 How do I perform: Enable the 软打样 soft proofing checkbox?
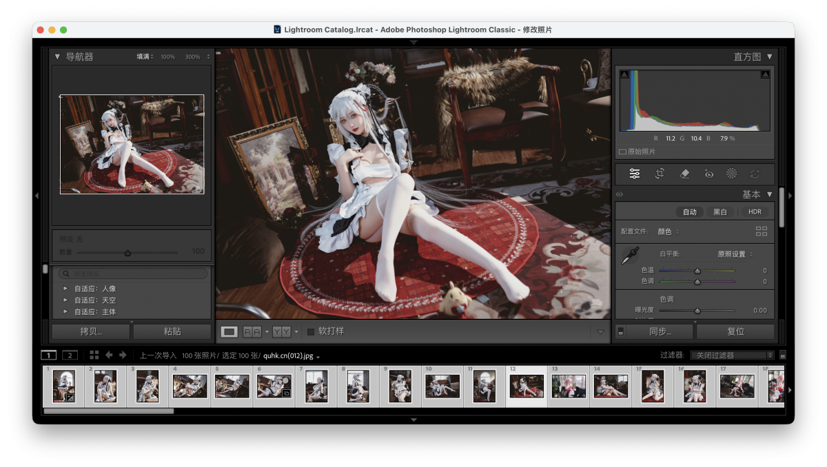tap(311, 331)
